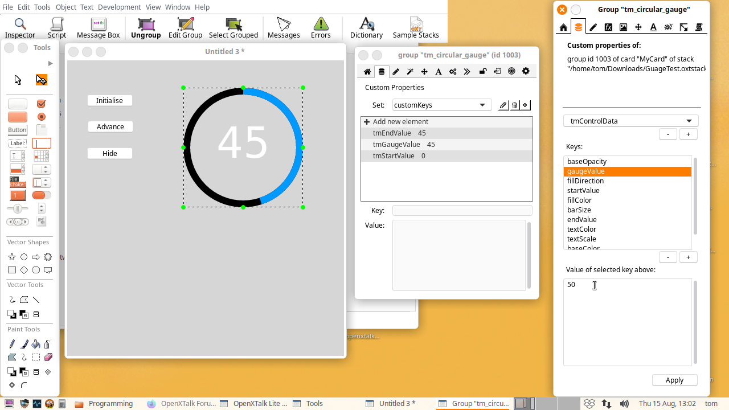This screenshot has width=729, height=410.
Task: Click the Advance button
Action: point(110,126)
